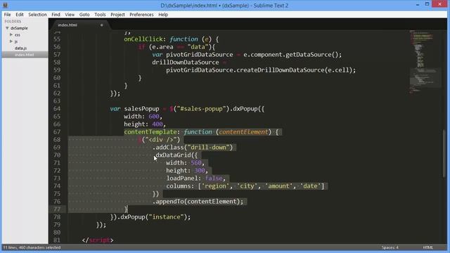The image size is (450, 253).
Task: Open the View menu
Action: [x=70, y=15]
